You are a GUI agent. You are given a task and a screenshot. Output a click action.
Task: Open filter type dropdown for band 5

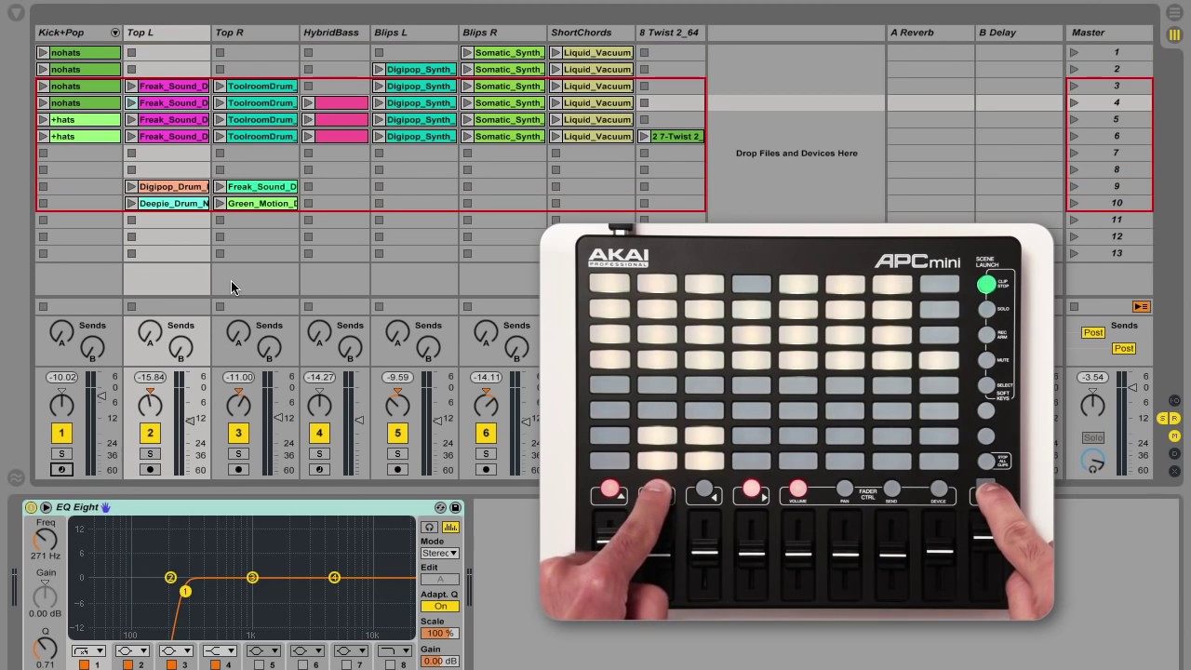coord(262,650)
